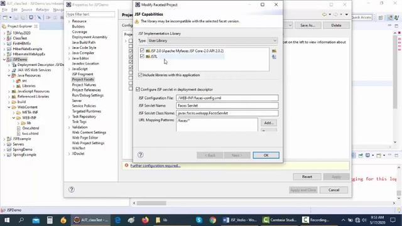Screen dimensions: 402x226
Task: Open the Source menu
Action: pyautogui.click(x=26, y=10)
